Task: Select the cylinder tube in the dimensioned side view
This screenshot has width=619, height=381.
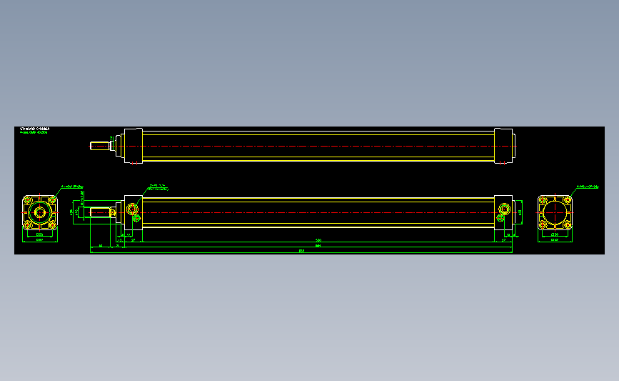Action: [318, 212]
